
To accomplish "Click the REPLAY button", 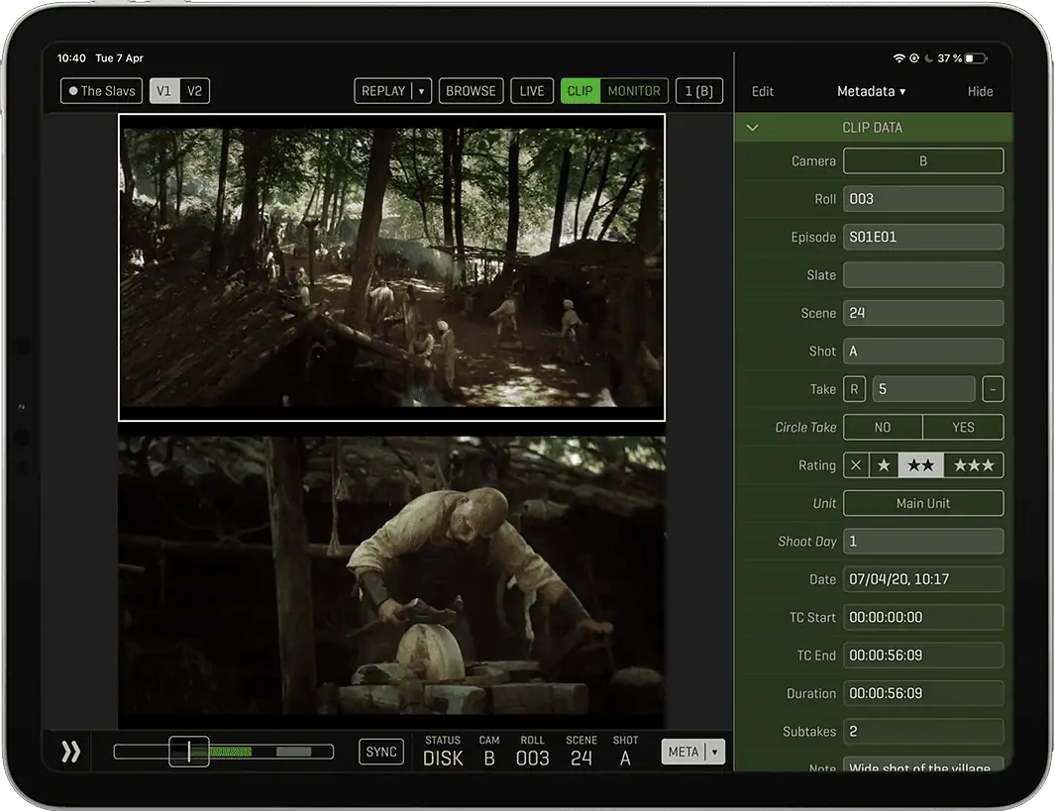I will click(383, 91).
